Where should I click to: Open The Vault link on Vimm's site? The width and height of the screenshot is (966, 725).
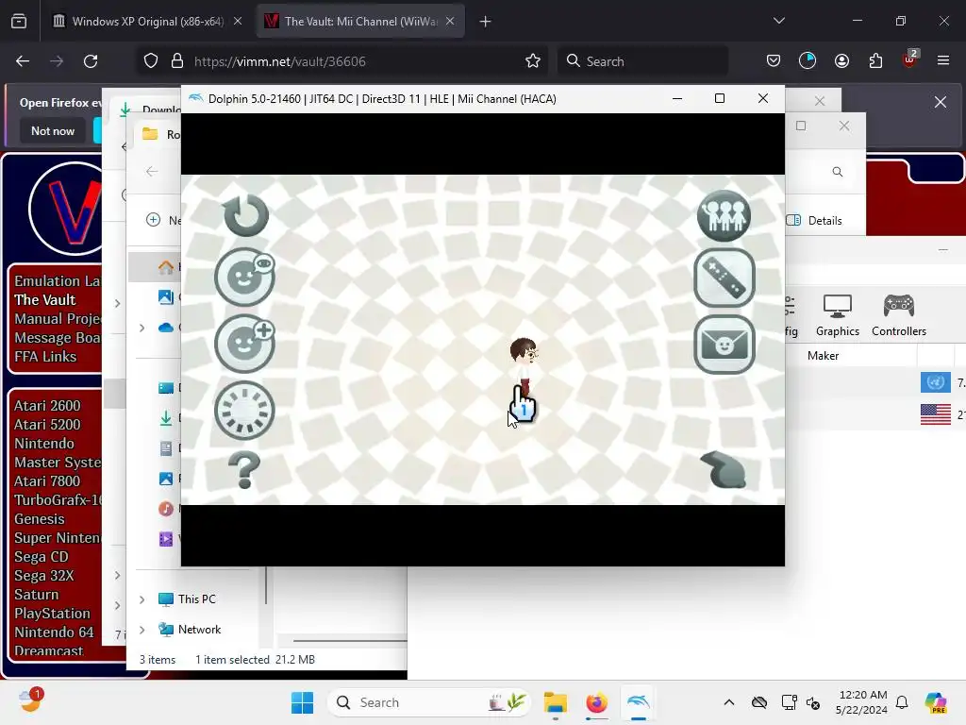click(45, 300)
